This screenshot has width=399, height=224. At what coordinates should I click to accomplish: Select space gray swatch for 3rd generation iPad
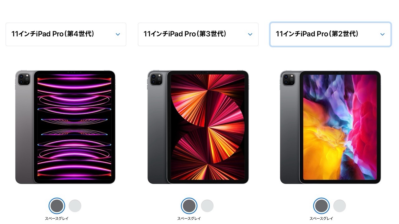(189, 206)
